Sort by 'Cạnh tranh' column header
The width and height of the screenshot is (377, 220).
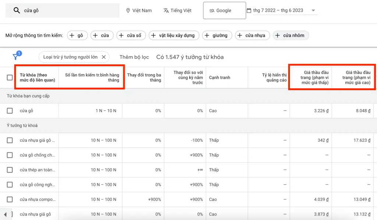(x=219, y=78)
